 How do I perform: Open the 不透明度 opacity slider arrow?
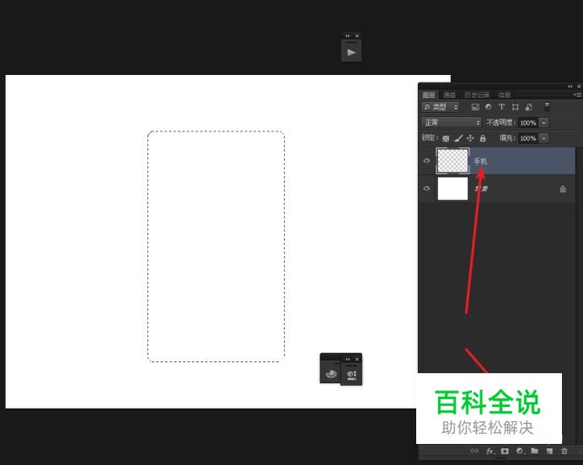click(544, 123)
